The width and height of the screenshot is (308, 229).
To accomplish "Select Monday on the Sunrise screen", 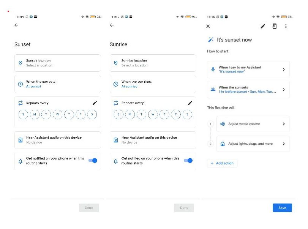I will [x=130, y=114].
